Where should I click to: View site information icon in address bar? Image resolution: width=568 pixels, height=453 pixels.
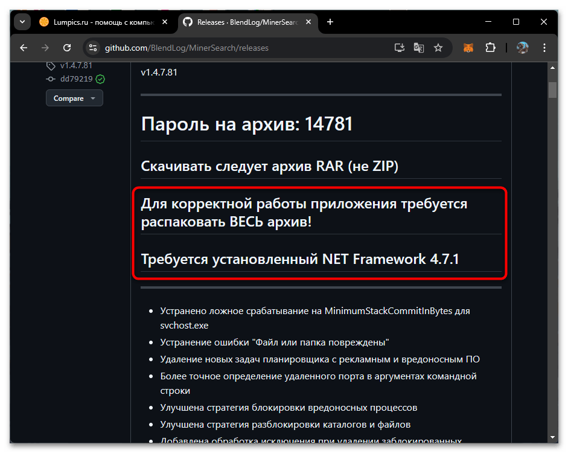[x=93, y=48]
